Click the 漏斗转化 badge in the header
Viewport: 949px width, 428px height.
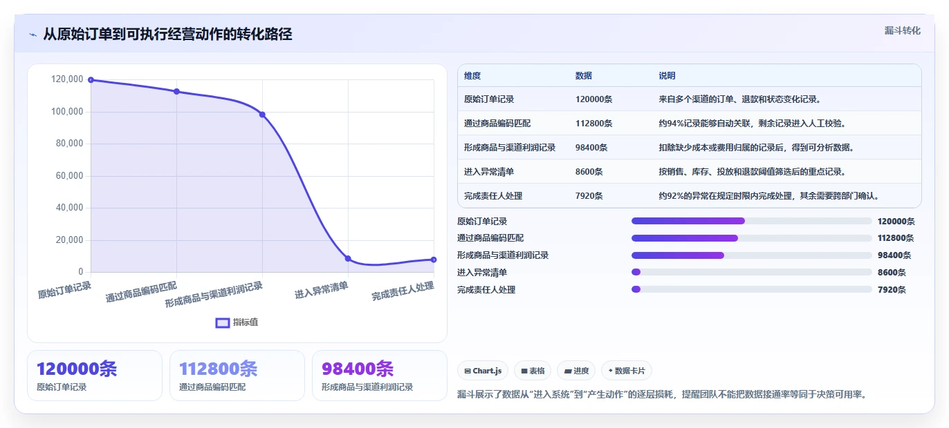pos(903,31)
